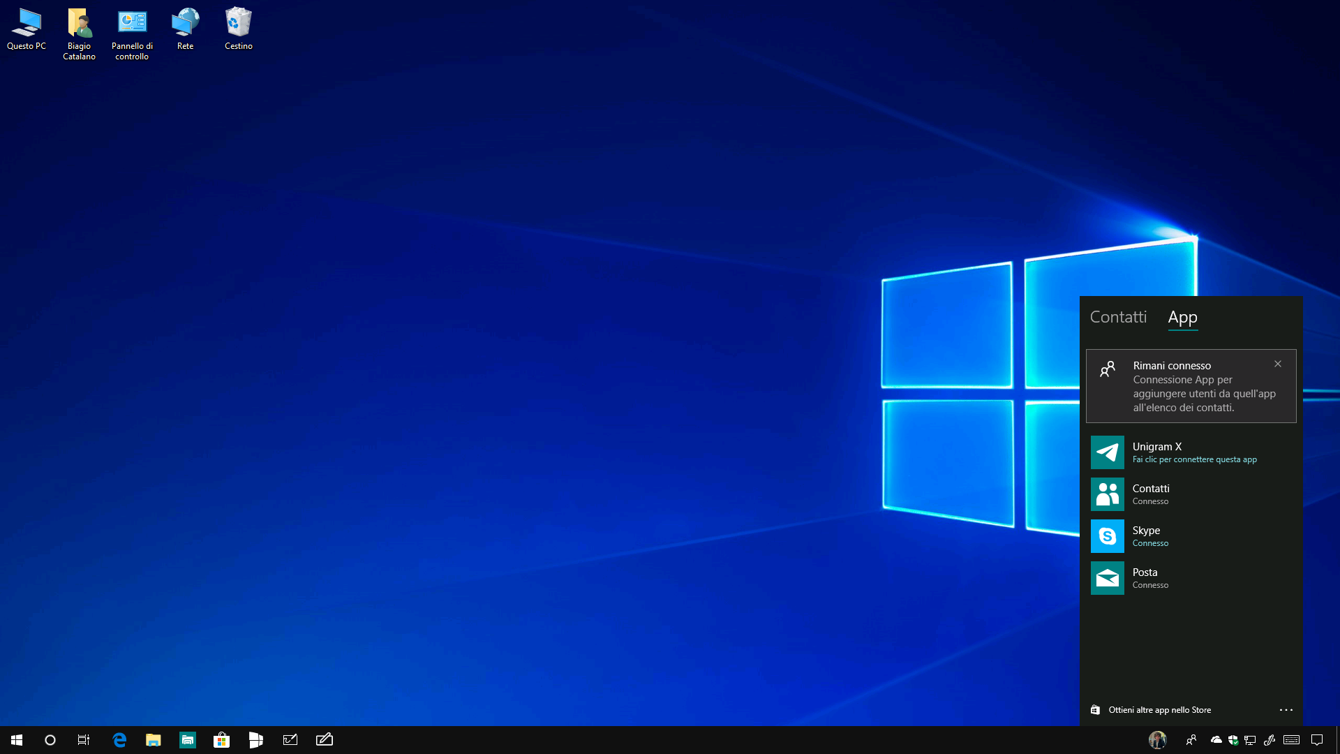This screenshot has width=1340, height=754.
Task: Open the touch keyboard tray icon
Action: (1291, 740)
